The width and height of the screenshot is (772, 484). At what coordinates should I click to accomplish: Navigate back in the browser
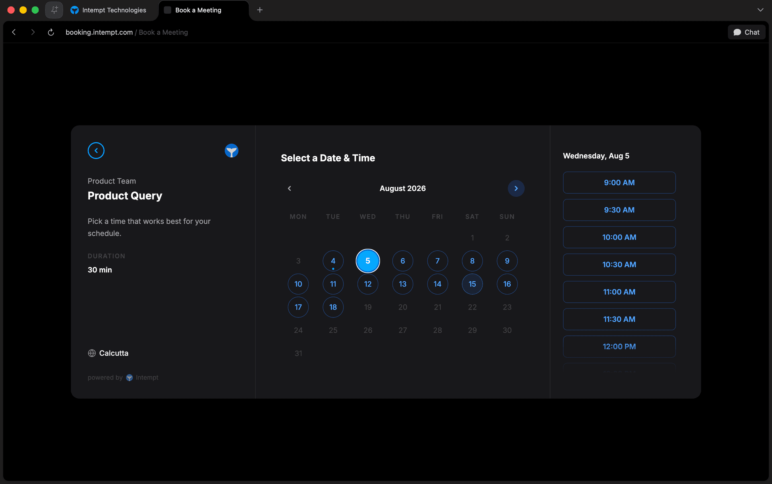click(x=14, y=32)
